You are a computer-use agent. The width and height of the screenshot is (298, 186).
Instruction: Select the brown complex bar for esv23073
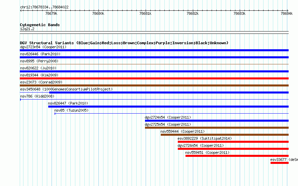coord(154,85)
